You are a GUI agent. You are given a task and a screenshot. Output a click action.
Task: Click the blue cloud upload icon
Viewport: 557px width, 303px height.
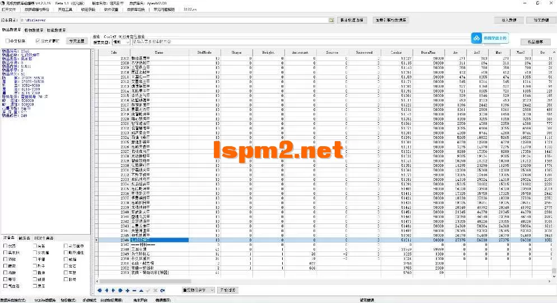pos(477,38)
